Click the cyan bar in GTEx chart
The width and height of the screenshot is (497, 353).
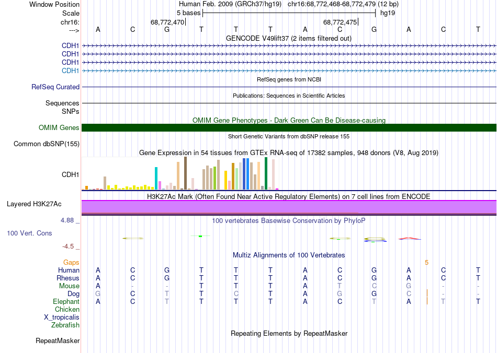pos(156,178)
